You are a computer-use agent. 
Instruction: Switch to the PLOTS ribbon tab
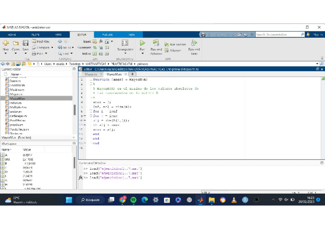tap(35, 34)
